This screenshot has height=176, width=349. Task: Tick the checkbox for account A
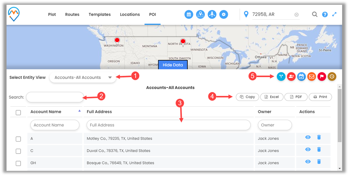coord(19,139)
